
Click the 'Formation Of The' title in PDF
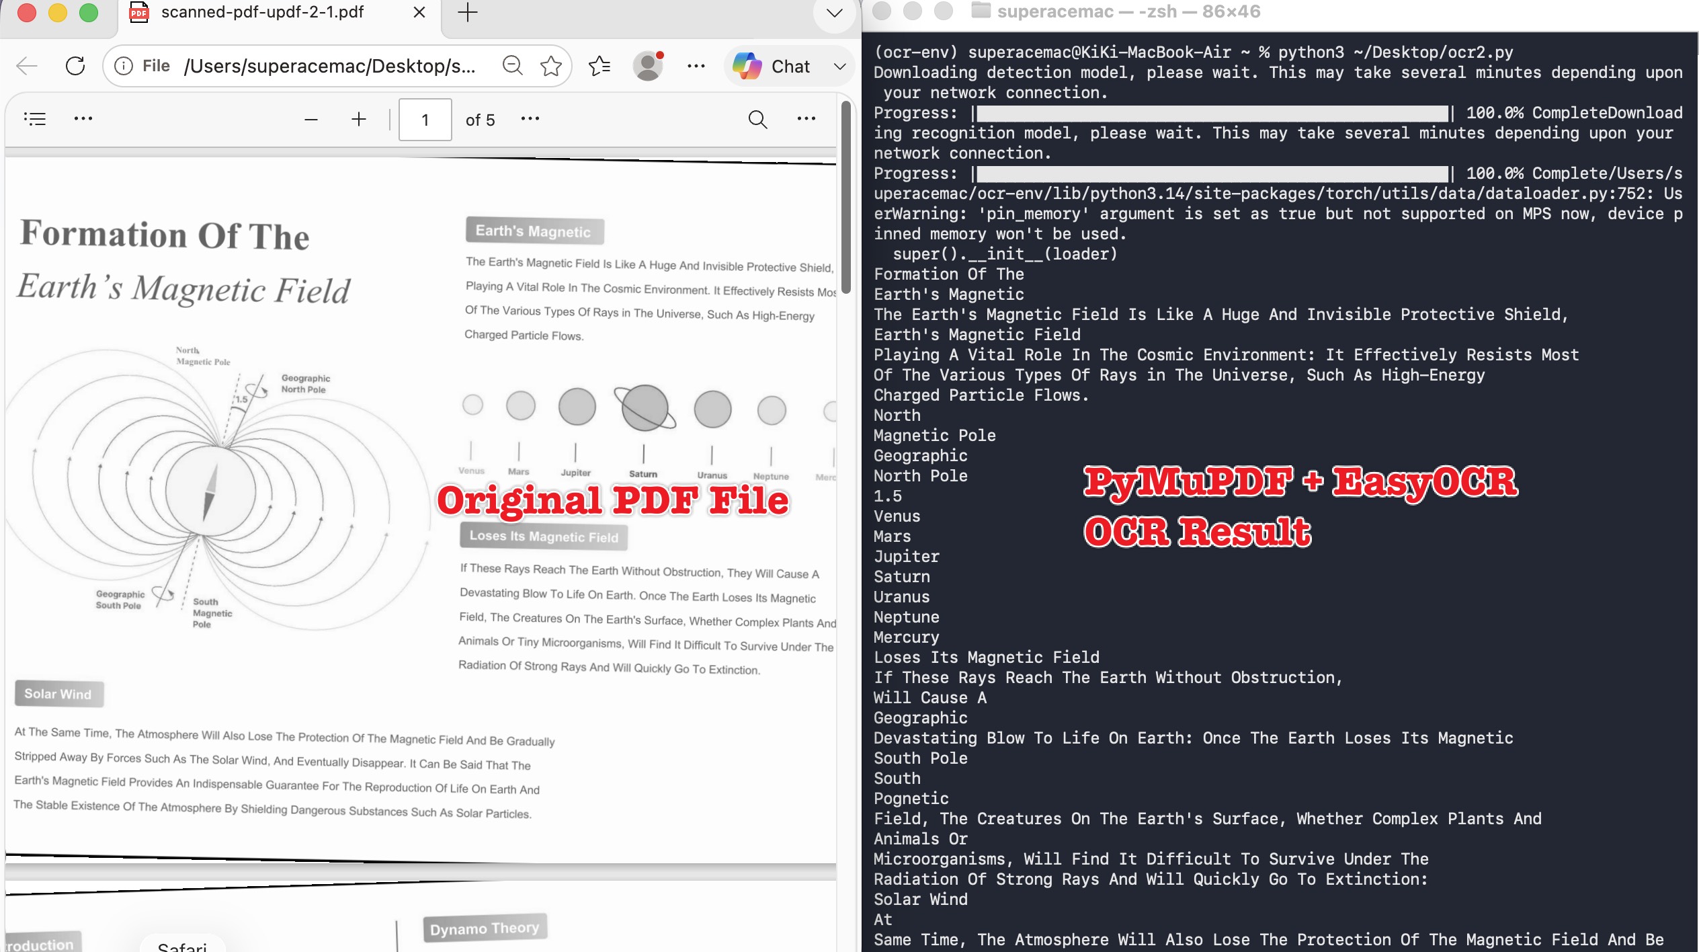pyautogui.click(x=165, y=235)
